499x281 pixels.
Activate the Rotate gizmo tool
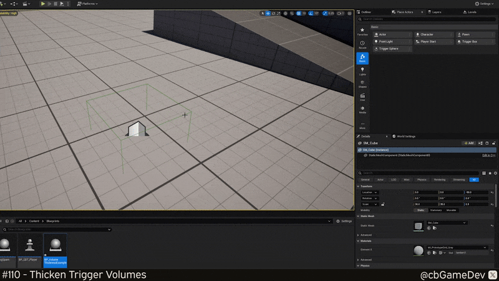273,13
